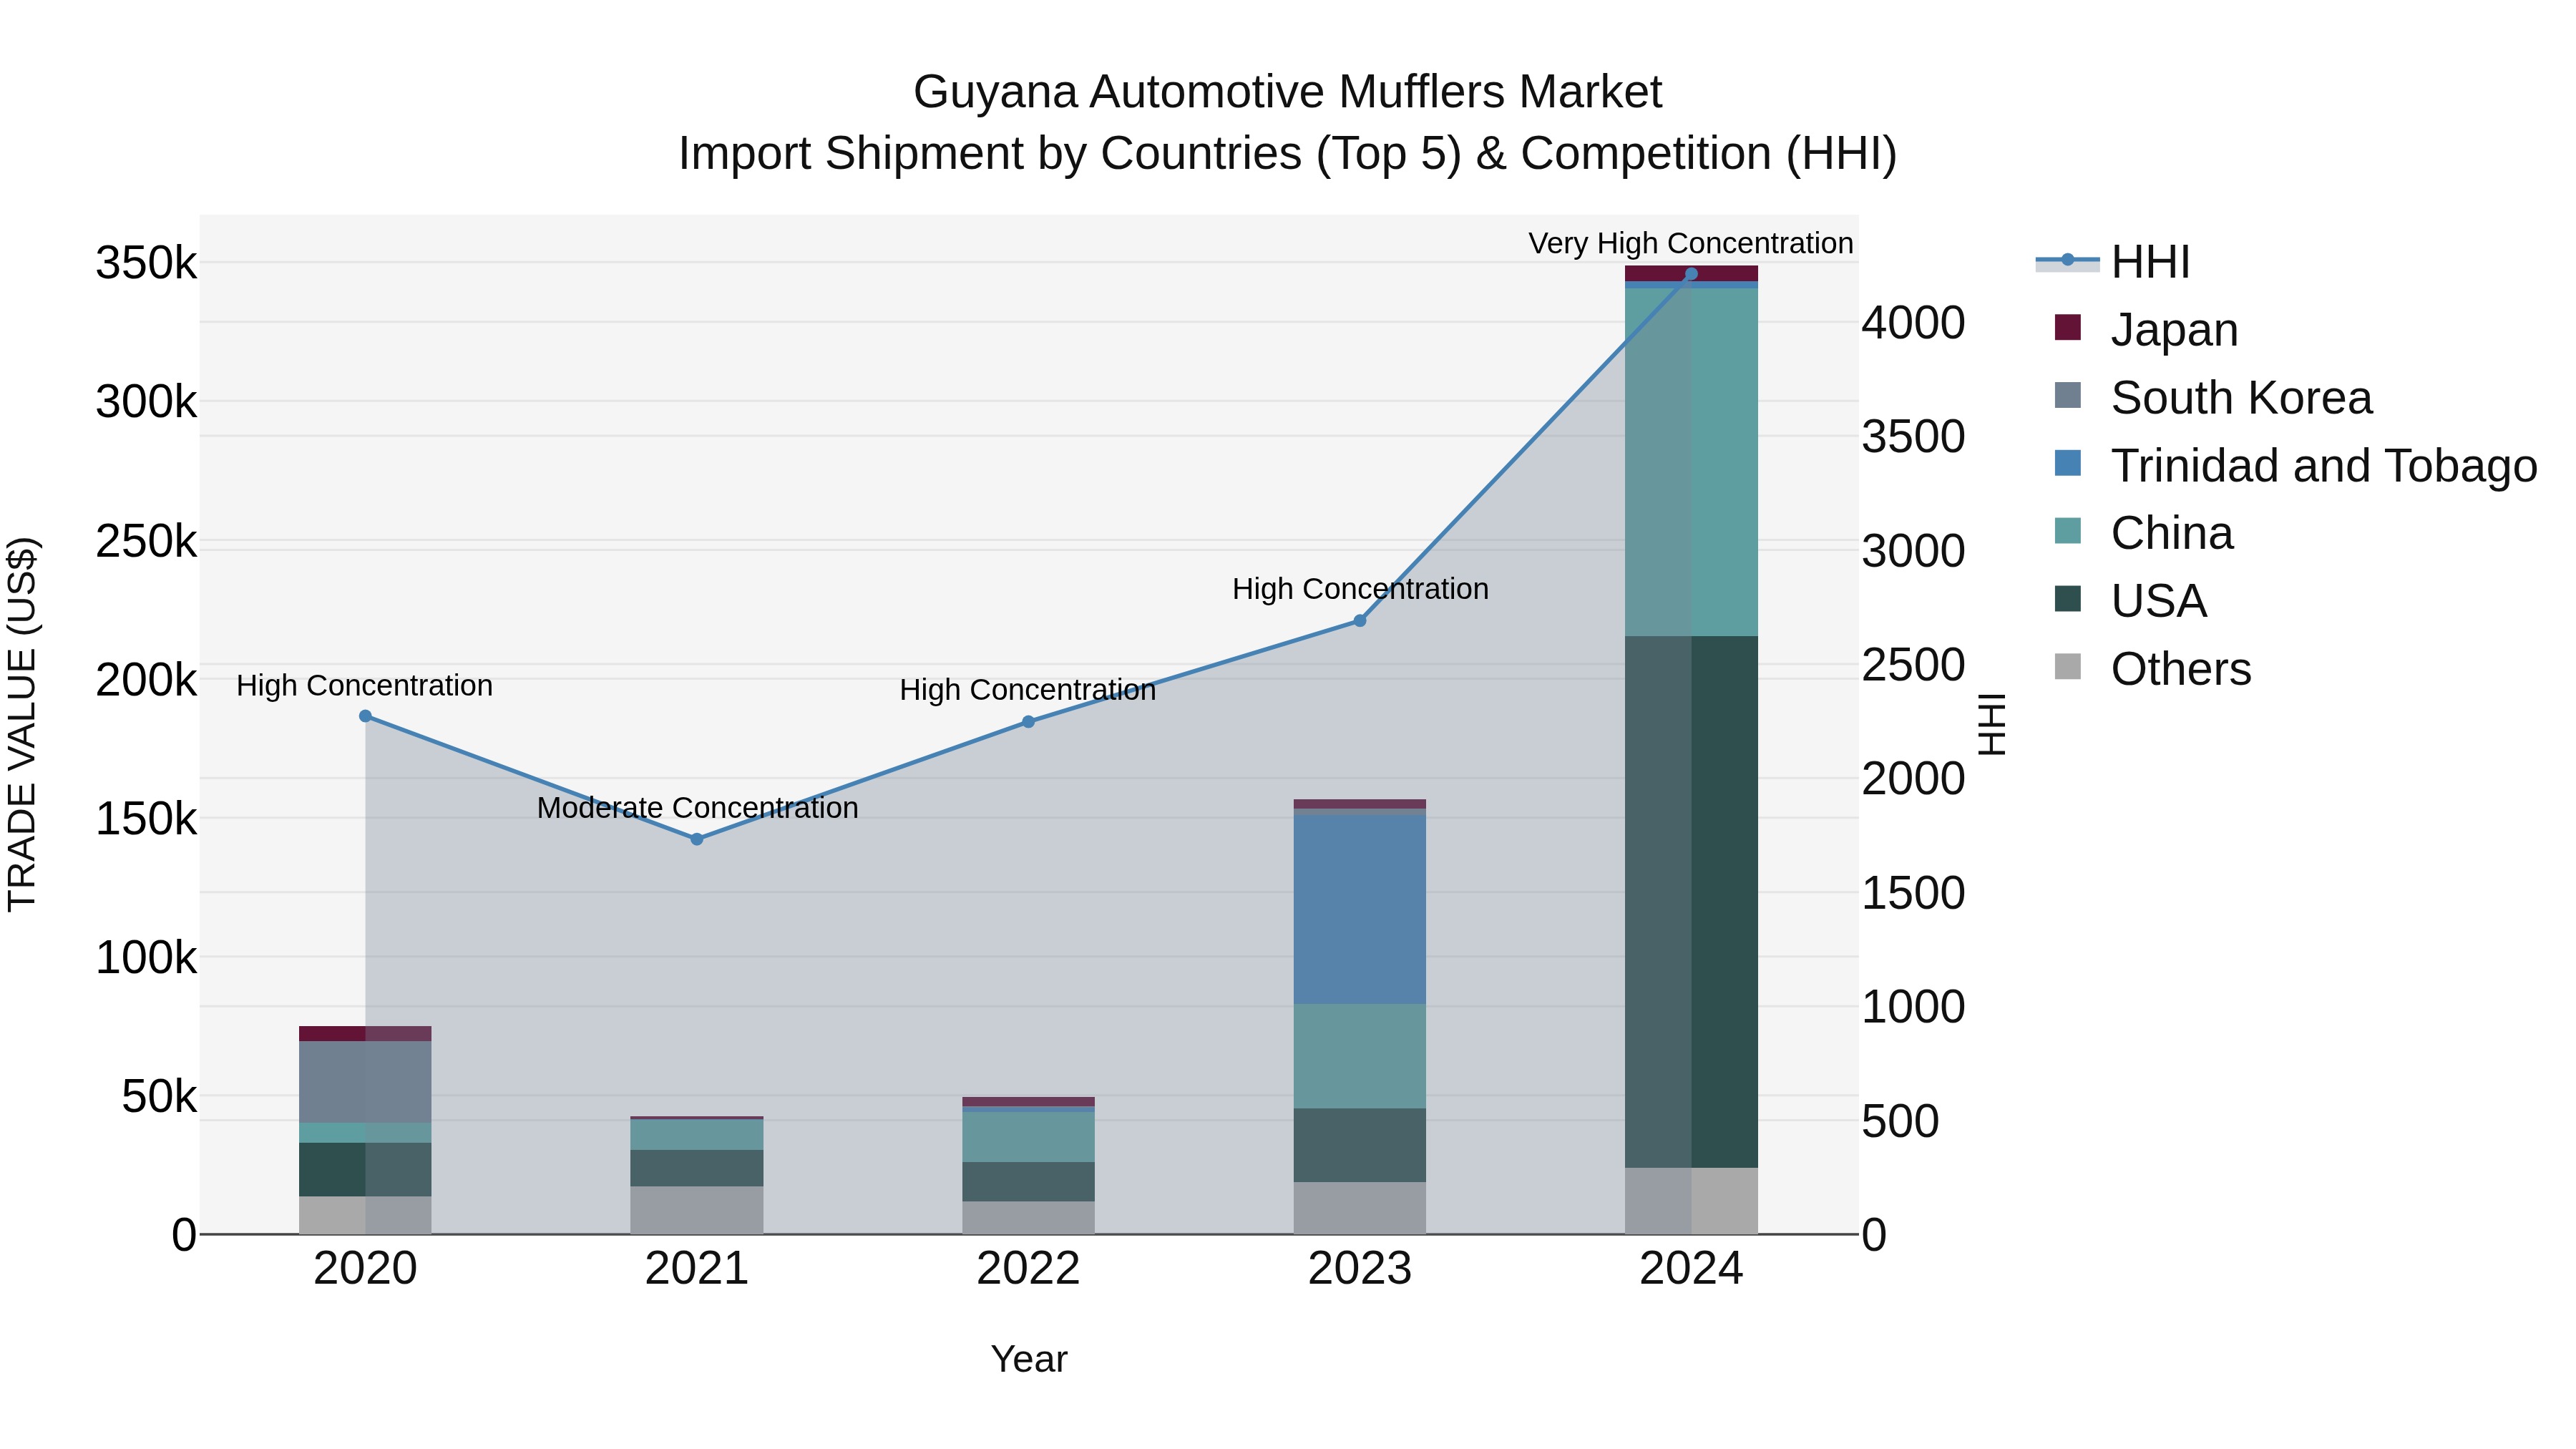Click the South Korea segment in 2020 bar
The image size is (2576, 1449).
coord(365,1082)
